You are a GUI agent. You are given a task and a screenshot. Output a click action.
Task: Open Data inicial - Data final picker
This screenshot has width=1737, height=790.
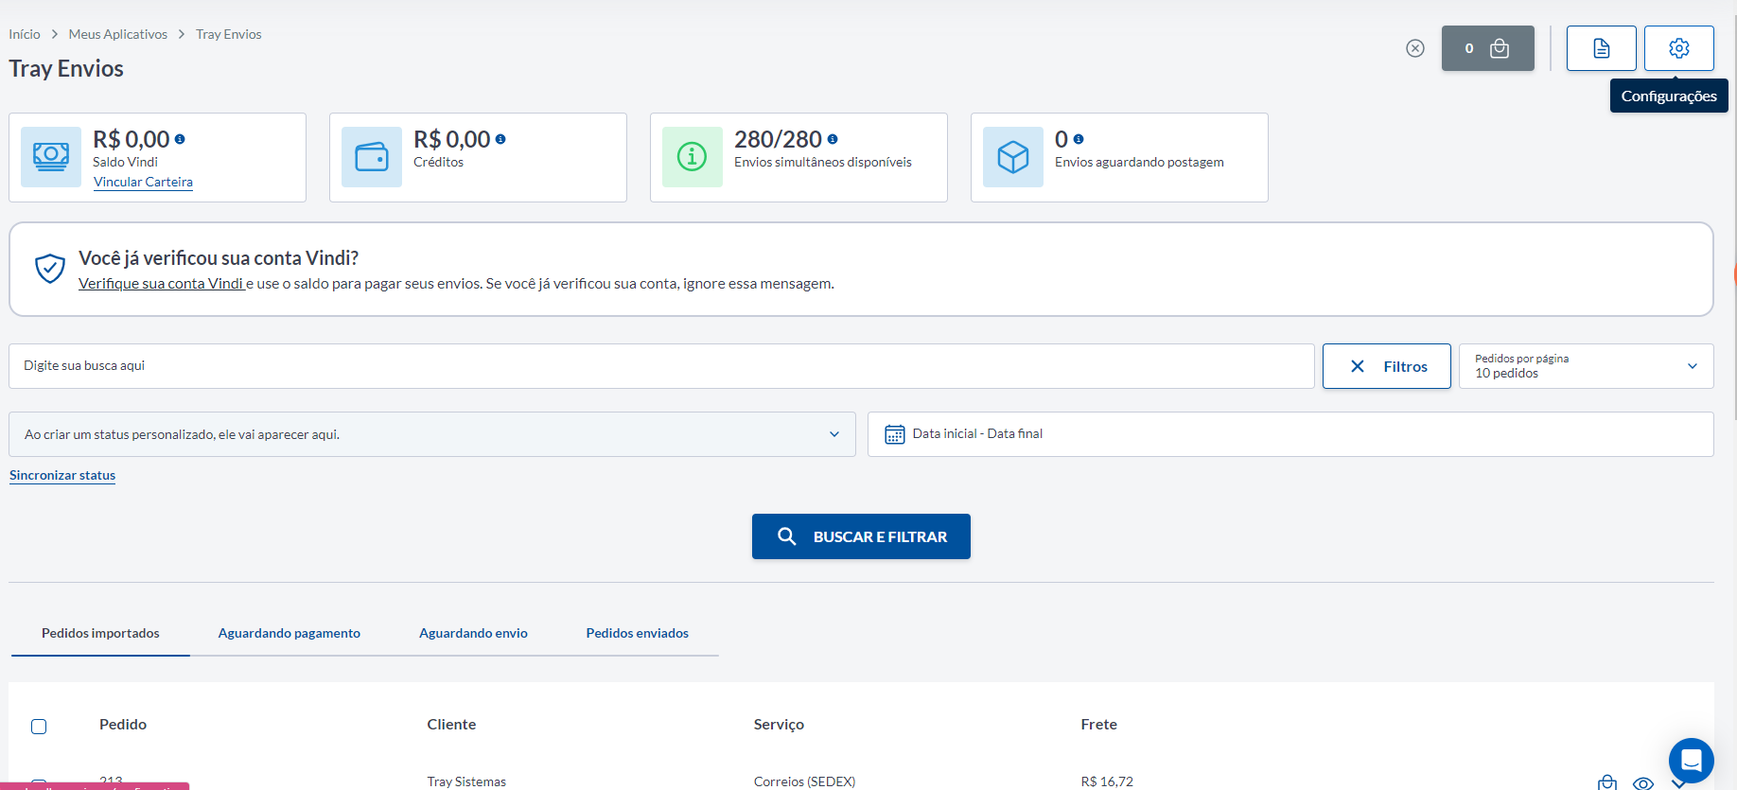[x=1290, y=434]
